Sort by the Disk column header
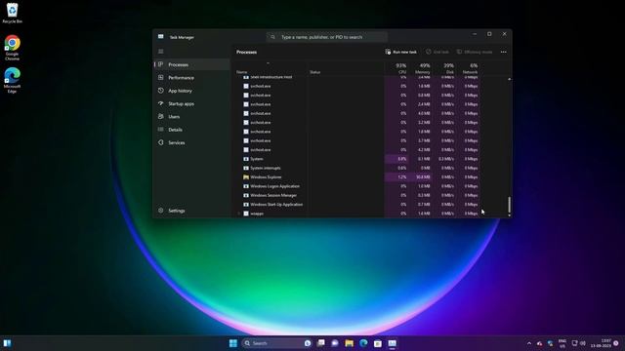The height and width of the screenshot is (351, 625). pos(448,68)
